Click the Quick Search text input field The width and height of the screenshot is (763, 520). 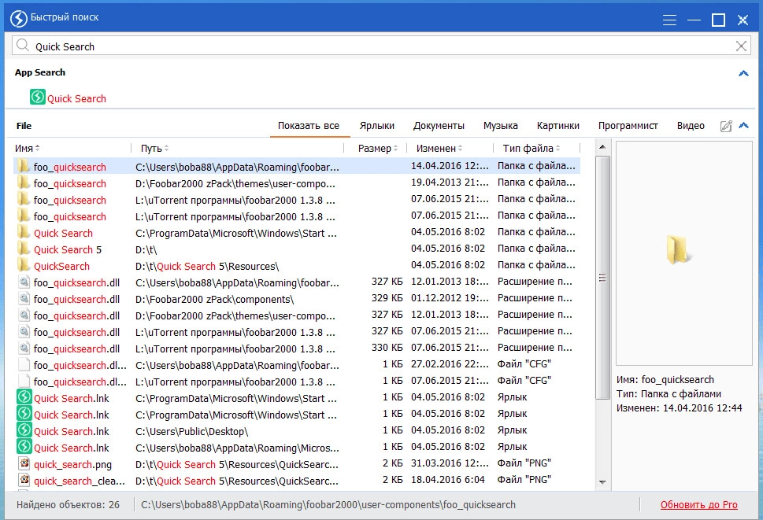(x=382, y=46)
